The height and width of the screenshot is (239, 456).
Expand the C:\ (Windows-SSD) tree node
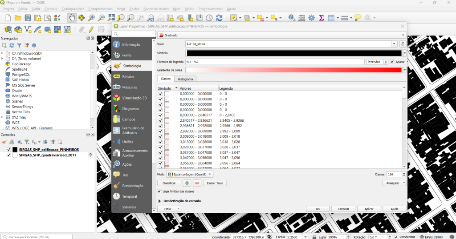pyautogui.click(x=2, y=53)
